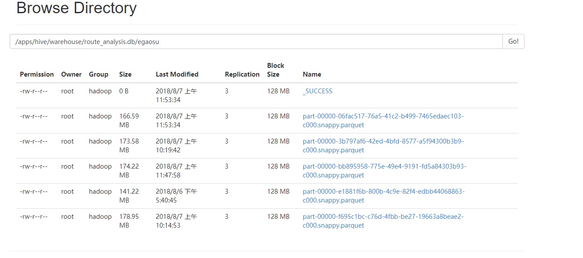Open the part-00000-f695c1bc parquet file link
Image resolution: width=583 pixels, height=258 pixels.
[x=383, y=217]
